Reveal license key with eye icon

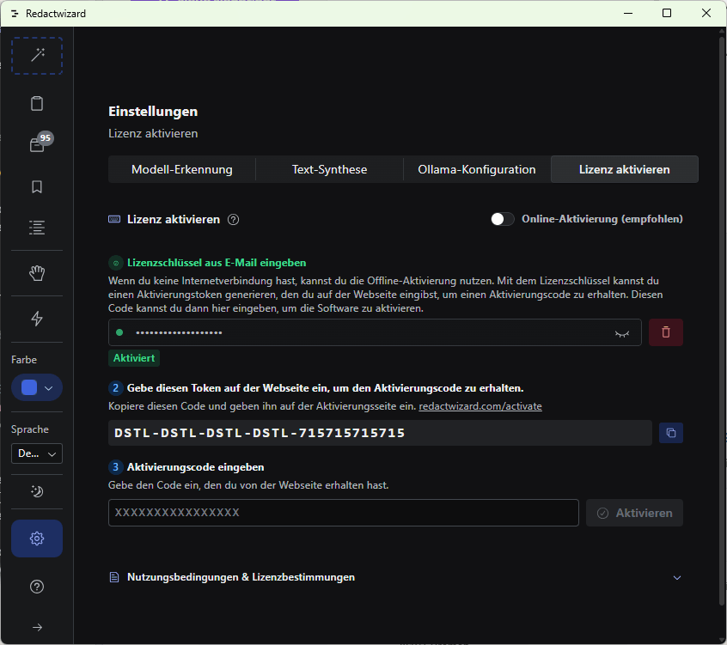click(x=622, y=333)
